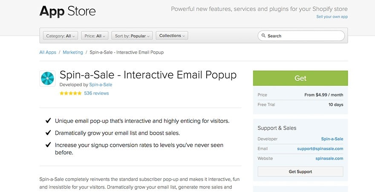Go to All Apps breadcrumb
Viewport: 375px width, 192px height.
[x=48, y=52]
